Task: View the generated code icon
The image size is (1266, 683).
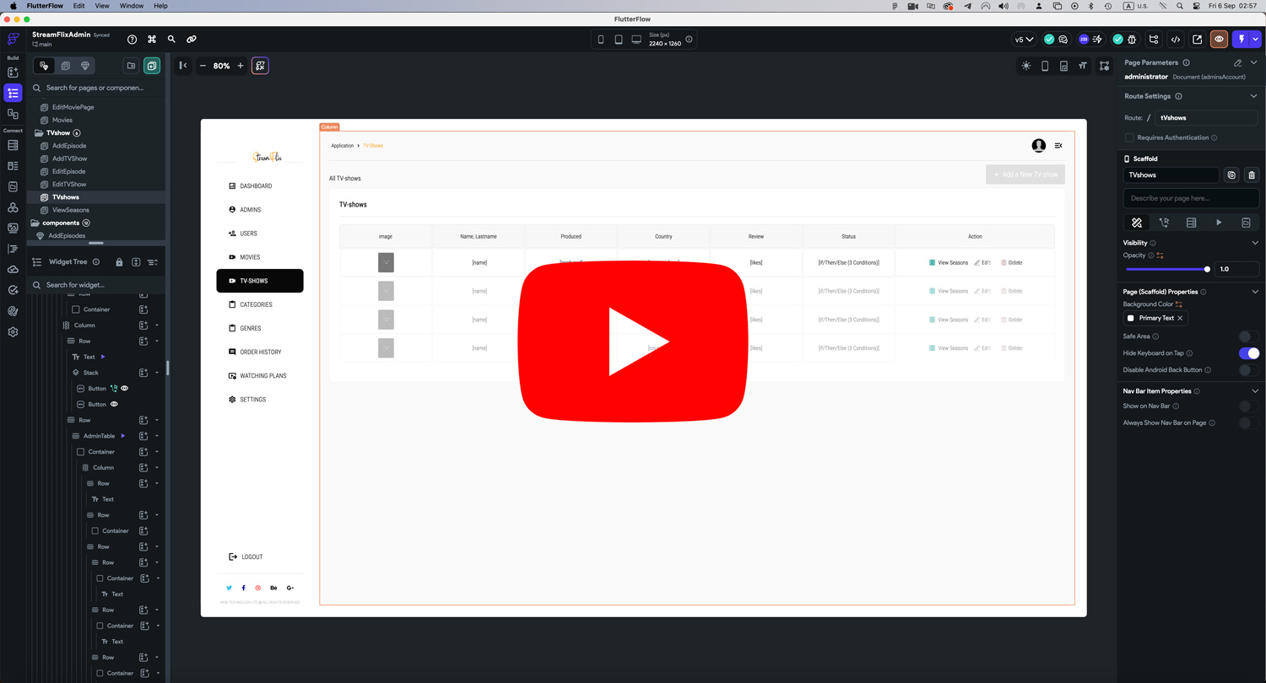Action: 1176,40
